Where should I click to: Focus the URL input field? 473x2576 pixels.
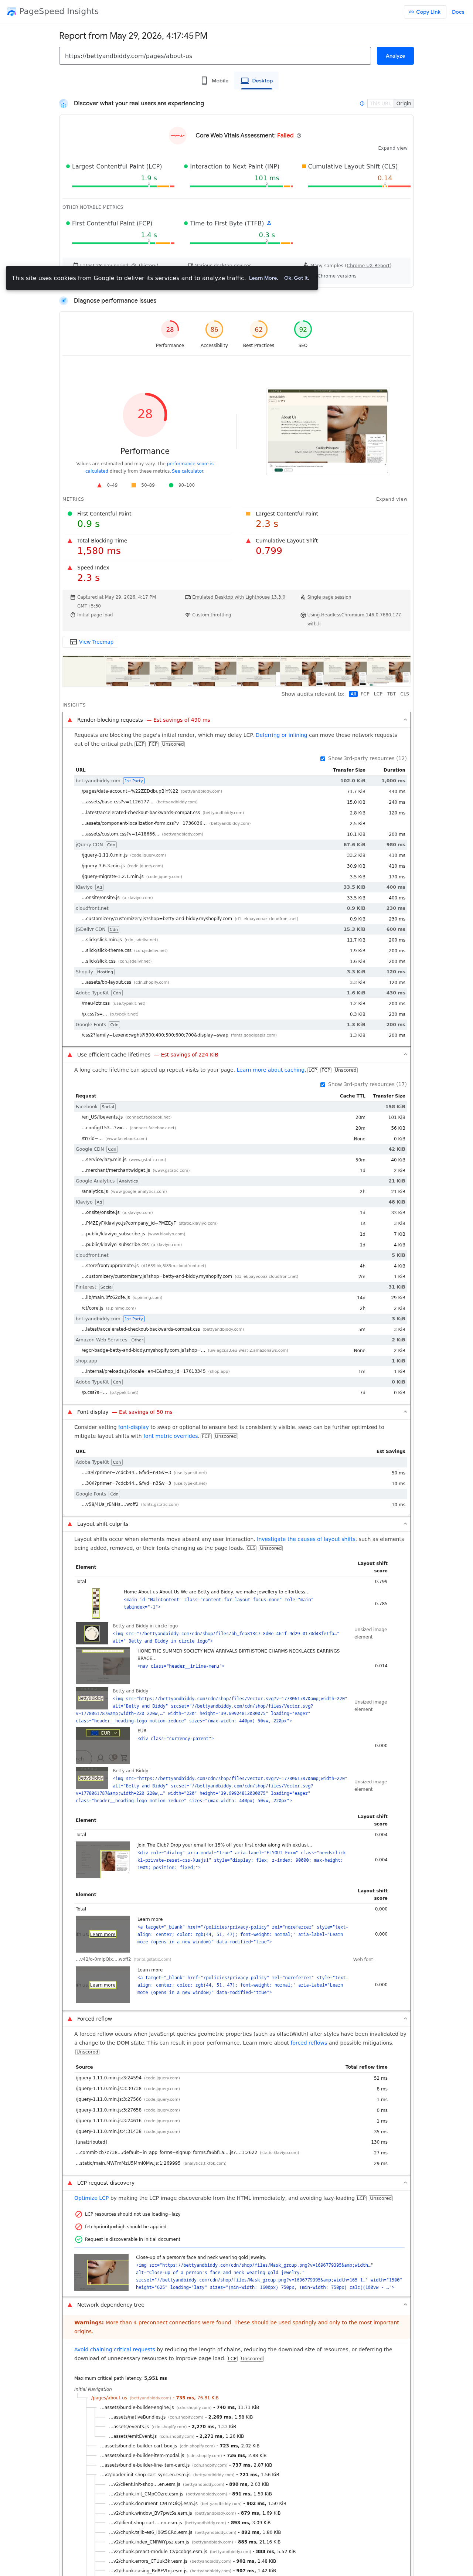coord(215,56)
